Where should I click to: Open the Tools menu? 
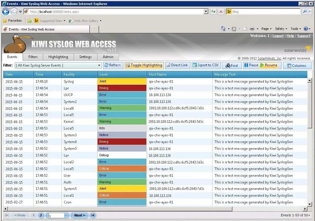[x=296, y=29]
